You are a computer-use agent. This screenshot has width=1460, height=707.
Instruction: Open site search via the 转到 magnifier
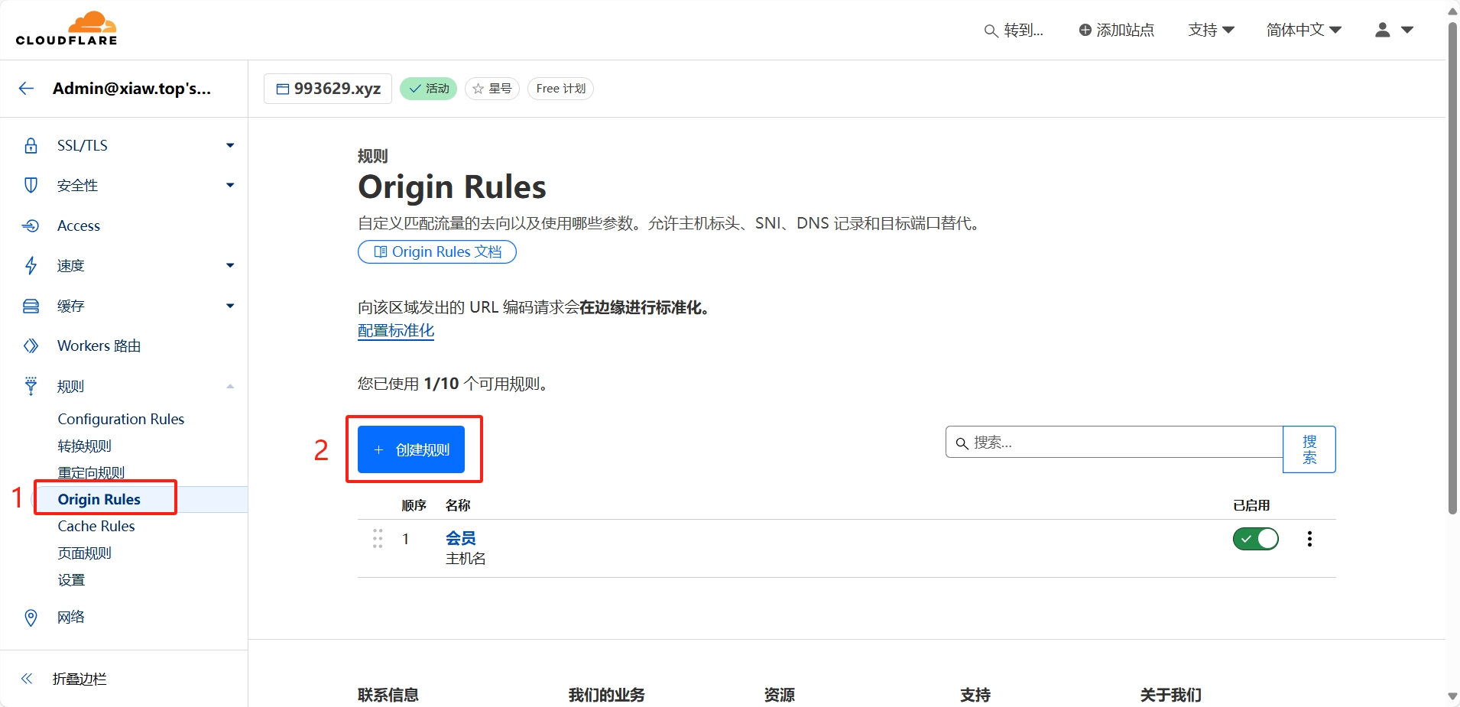(x=991, y=31)
